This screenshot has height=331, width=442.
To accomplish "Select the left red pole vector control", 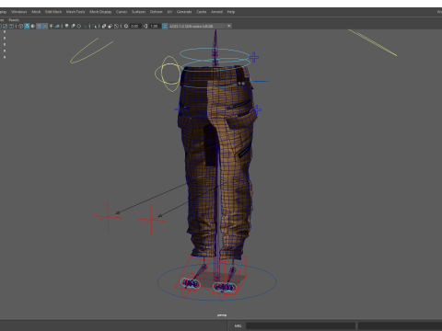I will click(x=108, y=217).
